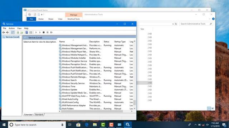Select Windows Mobile Hotspot S... service
This screenshot has height=128, width=229.
[96, 55]
